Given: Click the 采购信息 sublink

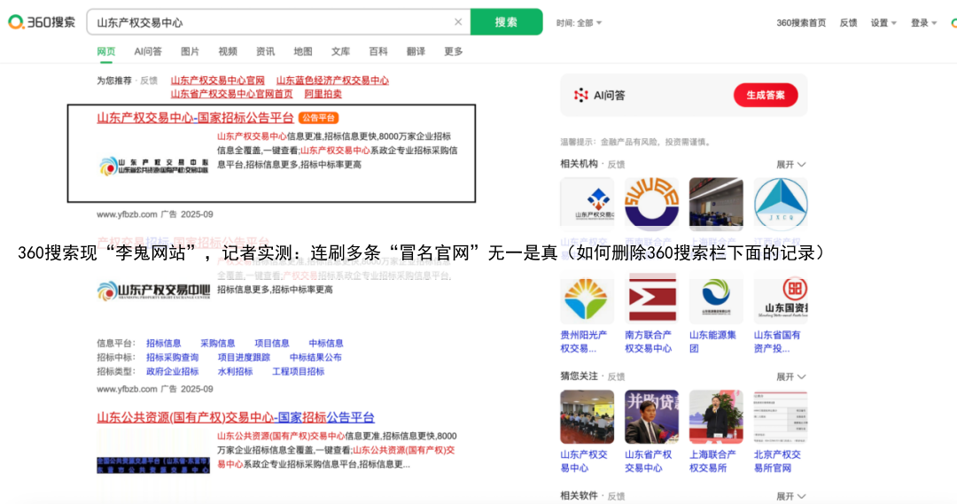Looking at the screenshot, I should point(218,344).
